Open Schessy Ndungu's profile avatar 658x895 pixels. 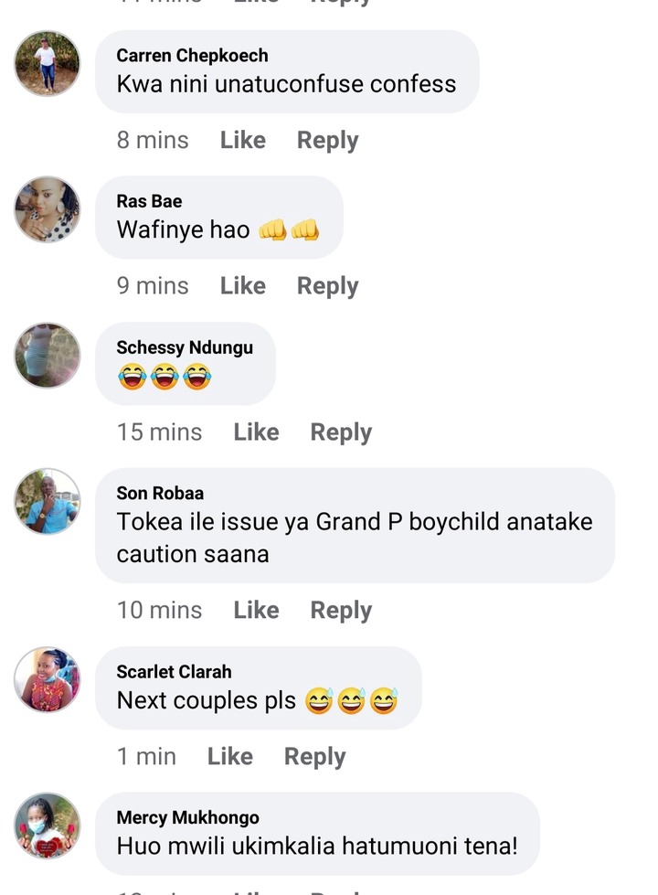(x=48, y=355)
